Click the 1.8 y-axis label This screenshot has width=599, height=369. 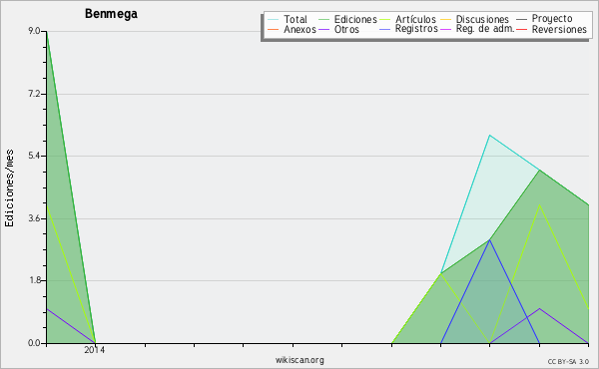coord(34,280)
